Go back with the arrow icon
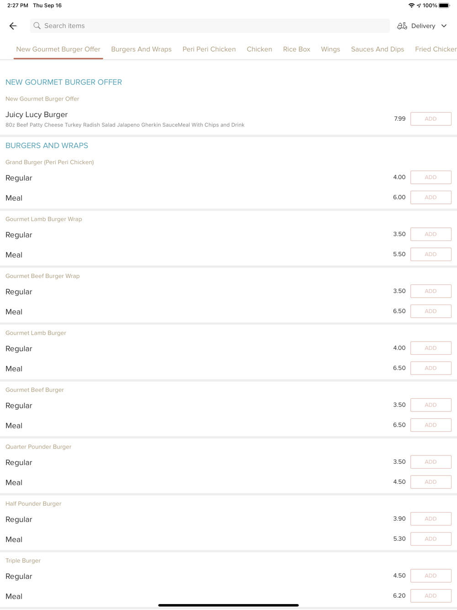Screen dimensions: 457x610 [13, 26]
